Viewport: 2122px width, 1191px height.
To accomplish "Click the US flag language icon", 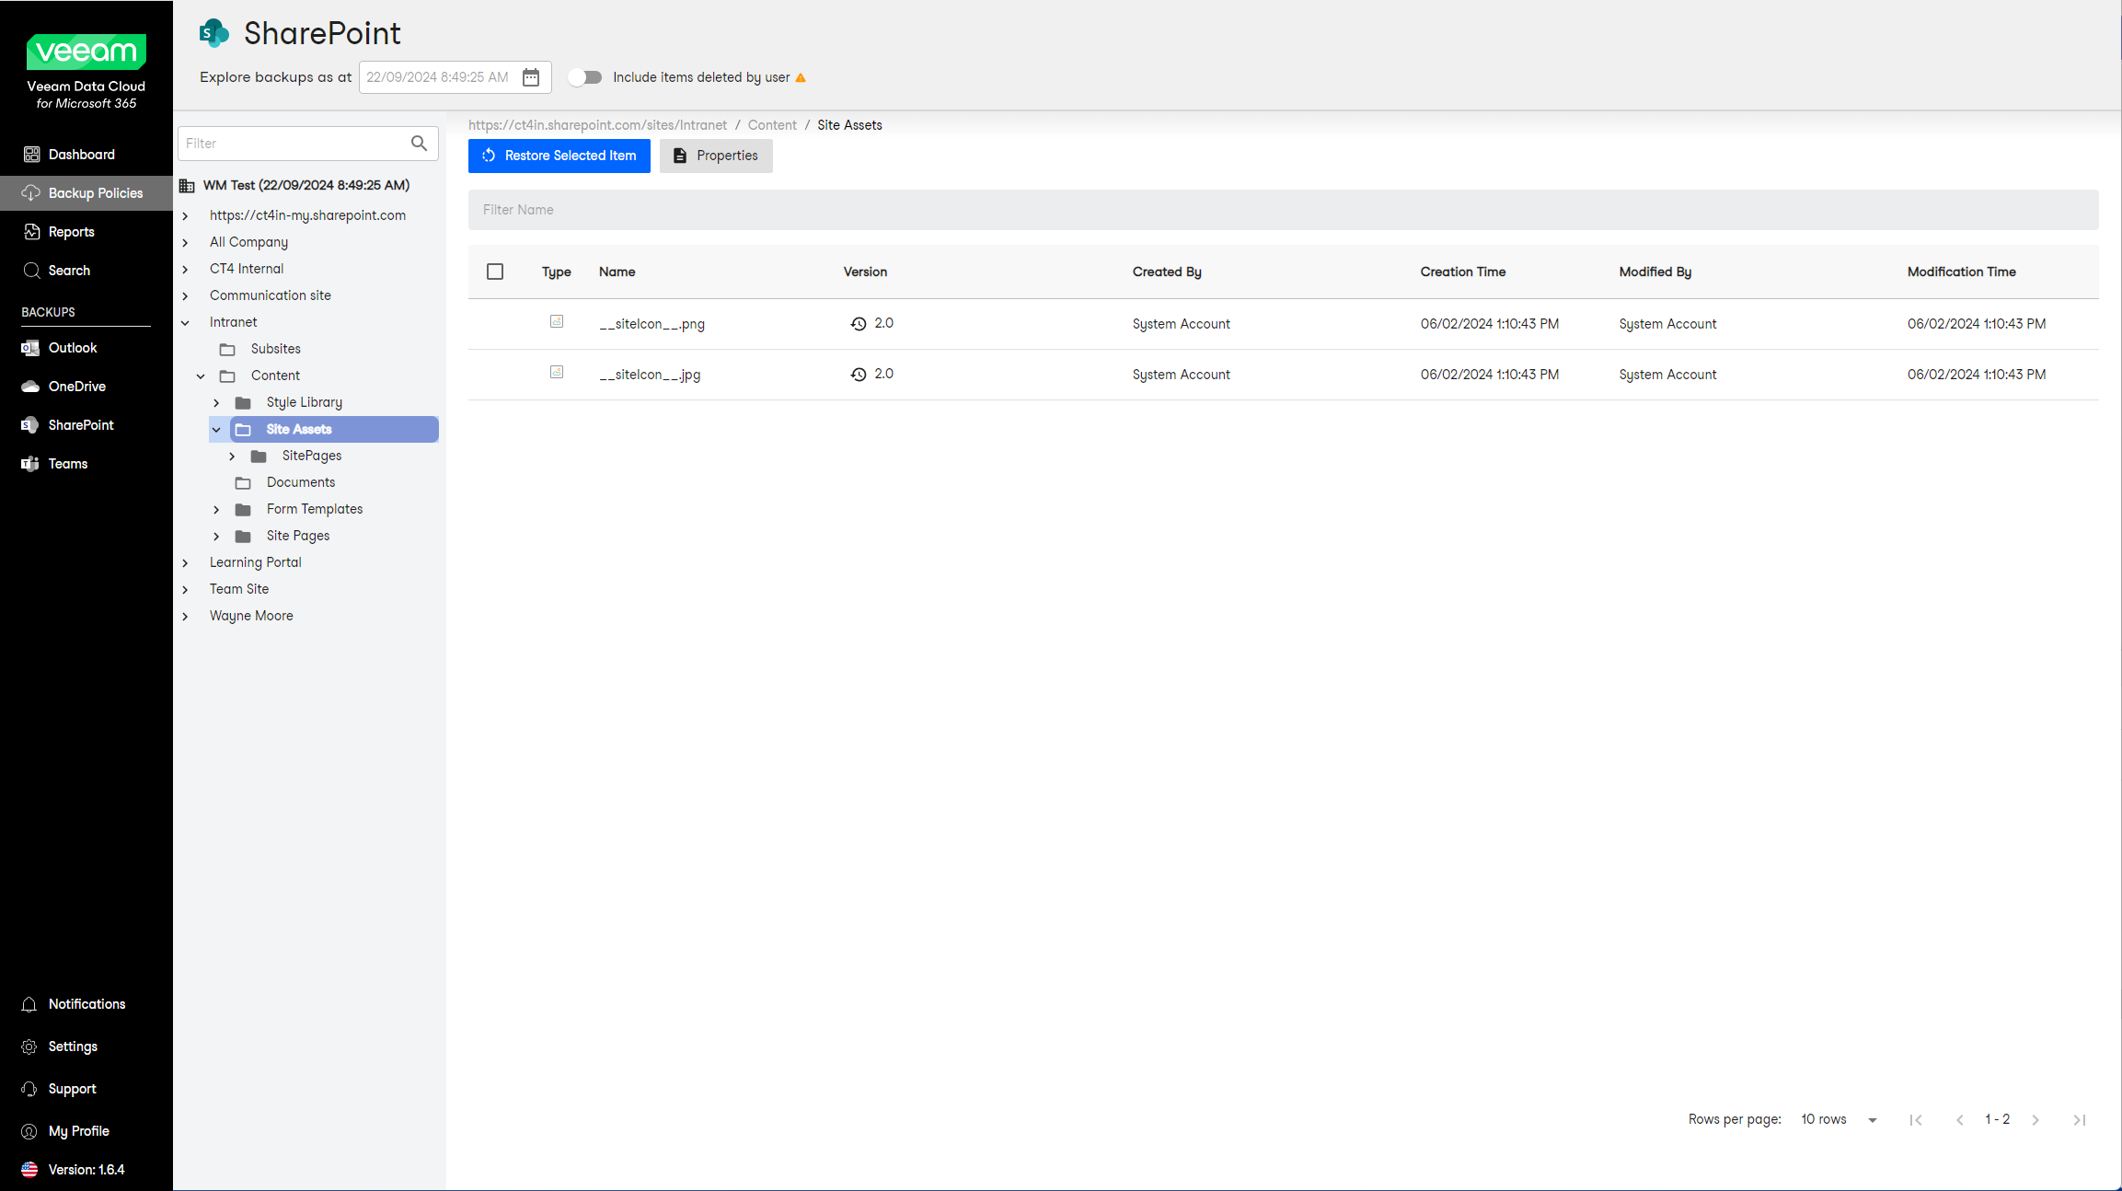I will [x=29, y=1170].
